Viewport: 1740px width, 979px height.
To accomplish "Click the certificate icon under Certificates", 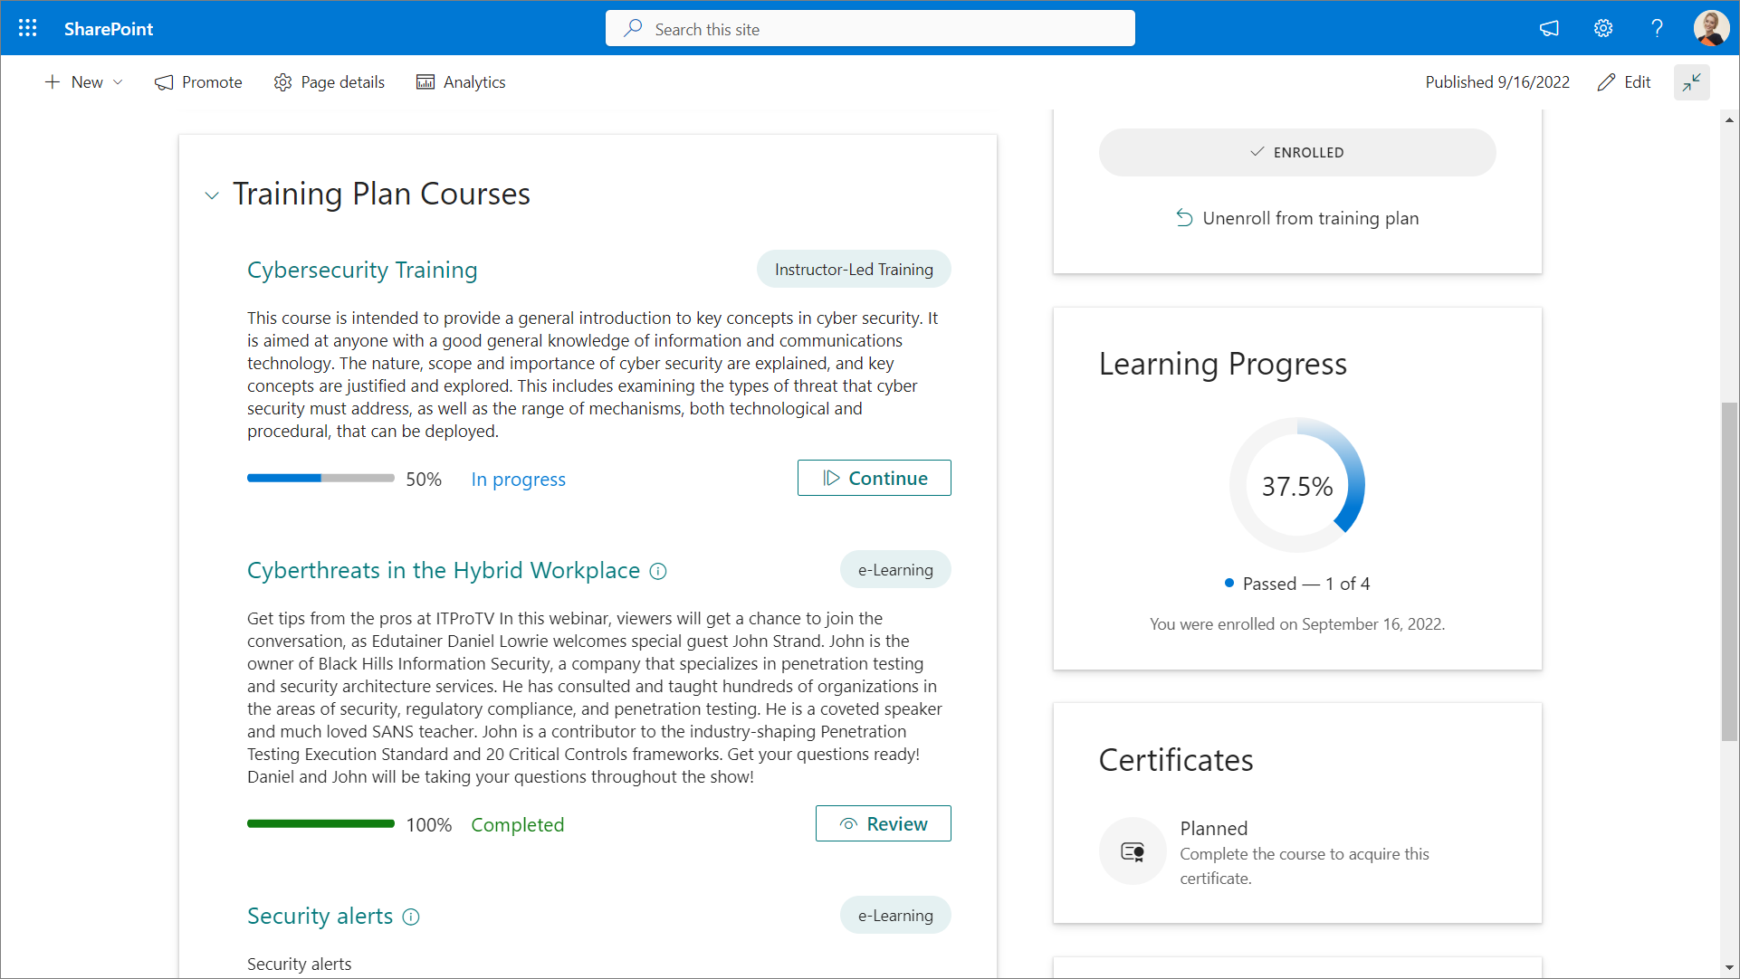I will [x=1133, y=851].
